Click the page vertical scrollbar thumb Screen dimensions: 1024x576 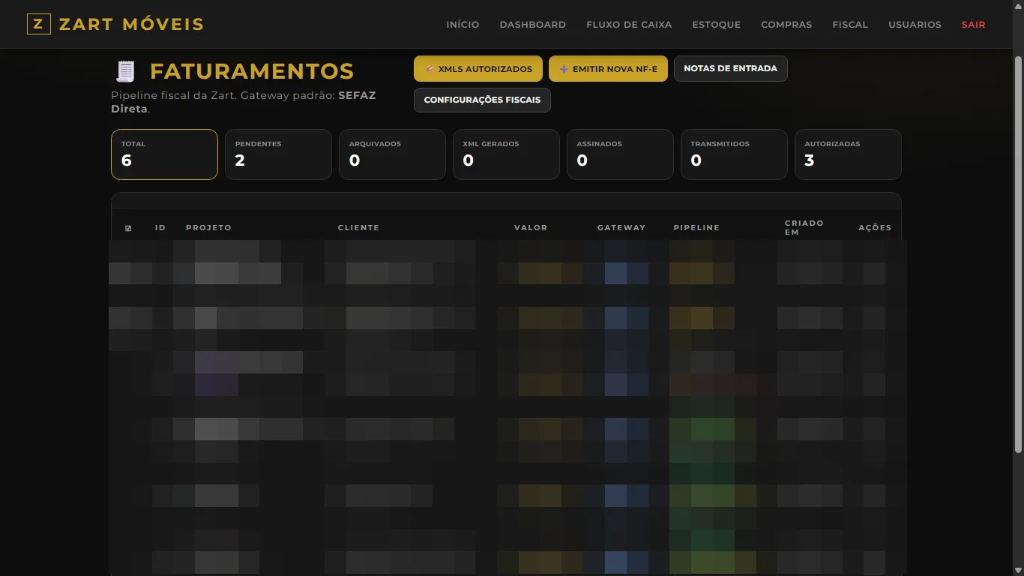(x=1018, y=255)
